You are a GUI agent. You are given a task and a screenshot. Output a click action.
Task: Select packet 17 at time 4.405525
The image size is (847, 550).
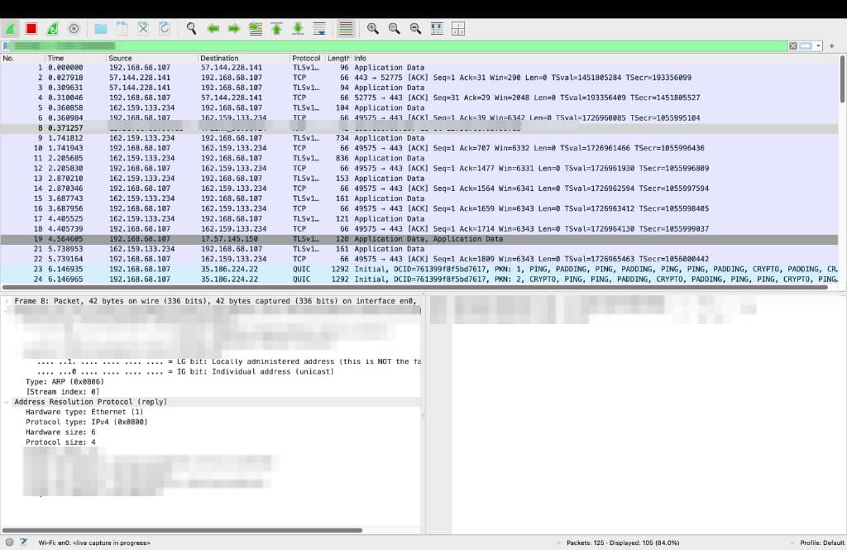(x=419, y=219)
